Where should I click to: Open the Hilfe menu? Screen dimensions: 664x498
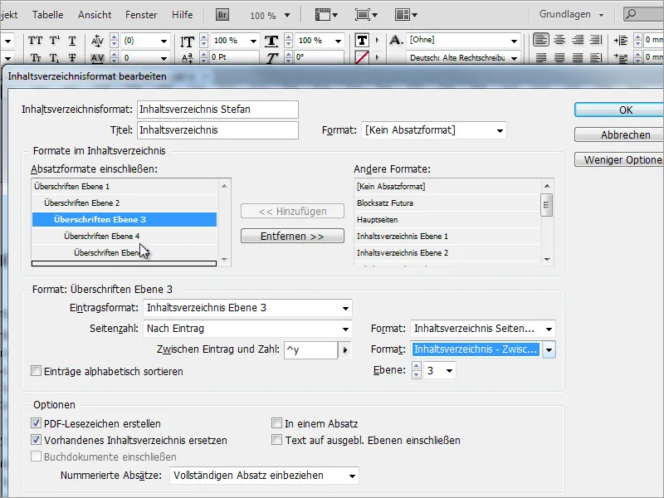pos(182,15)
